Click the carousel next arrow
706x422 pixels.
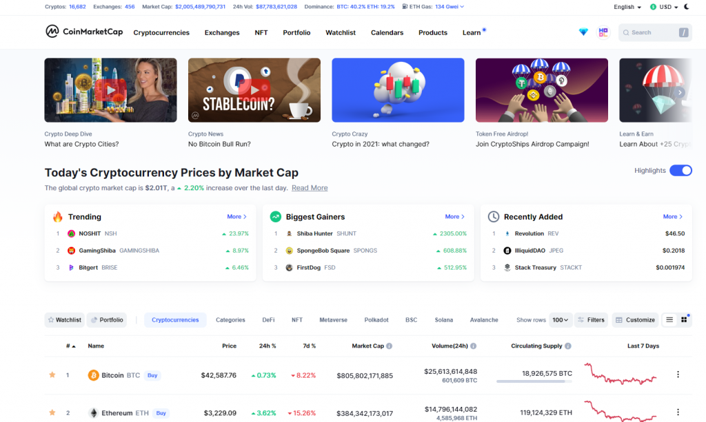point(680,92)
